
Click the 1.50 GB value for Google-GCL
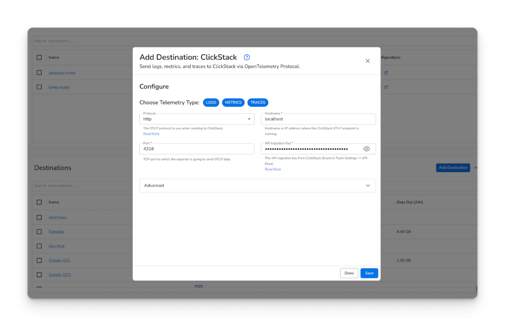coord(404,260)
